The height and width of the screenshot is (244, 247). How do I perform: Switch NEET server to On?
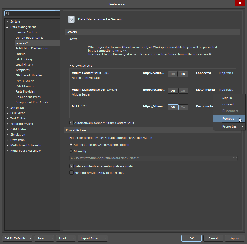pyautogui.click(x=183, y=107)
